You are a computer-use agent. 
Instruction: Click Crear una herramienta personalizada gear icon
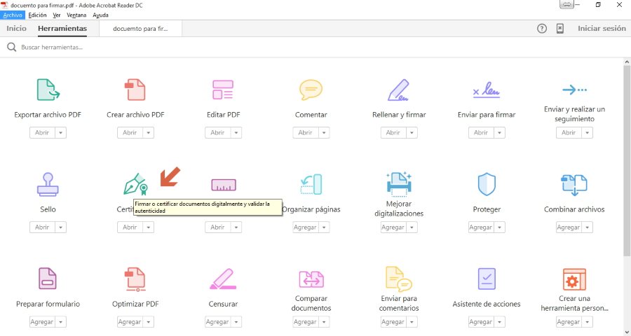pos(574,279)
